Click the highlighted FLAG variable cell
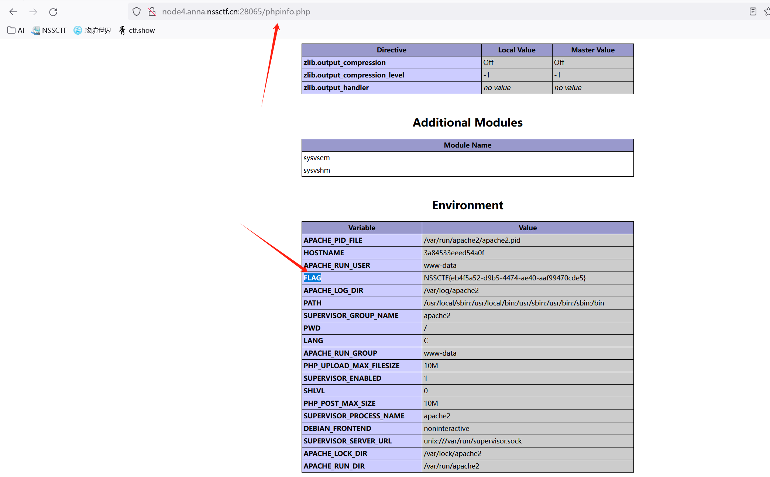 coord(312,278)
